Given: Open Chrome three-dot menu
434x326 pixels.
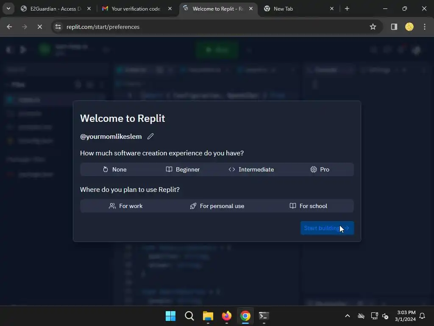Looking at the screenshot, I should 425,27.
